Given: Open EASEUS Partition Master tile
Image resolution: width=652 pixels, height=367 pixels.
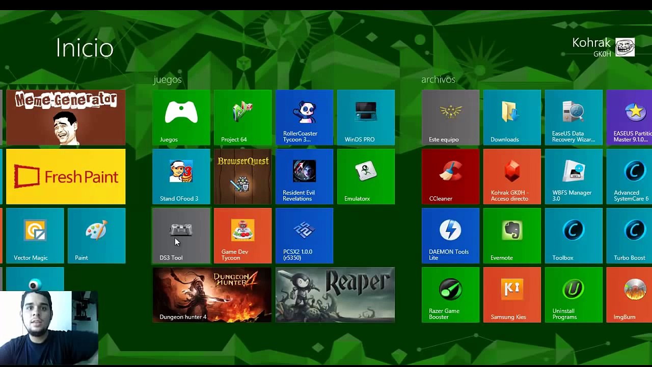Looking at the screenshot, I should pos(630,118).
